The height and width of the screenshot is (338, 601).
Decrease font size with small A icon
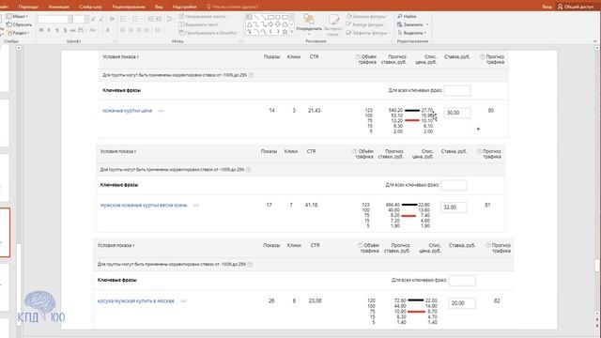101,19
